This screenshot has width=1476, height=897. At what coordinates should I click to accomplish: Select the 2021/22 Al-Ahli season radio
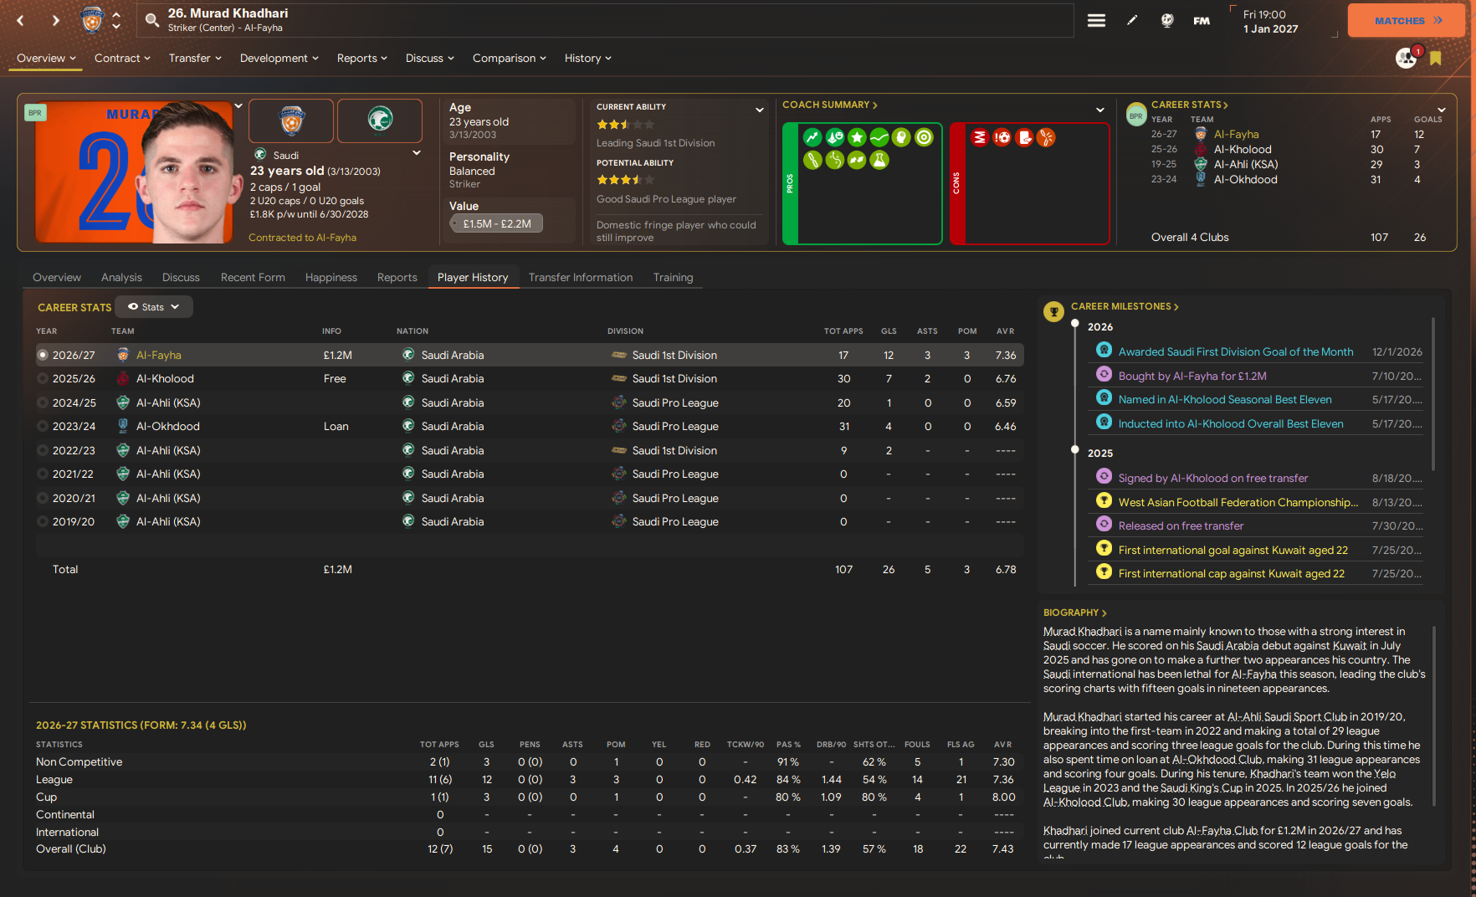coord(43,474)
